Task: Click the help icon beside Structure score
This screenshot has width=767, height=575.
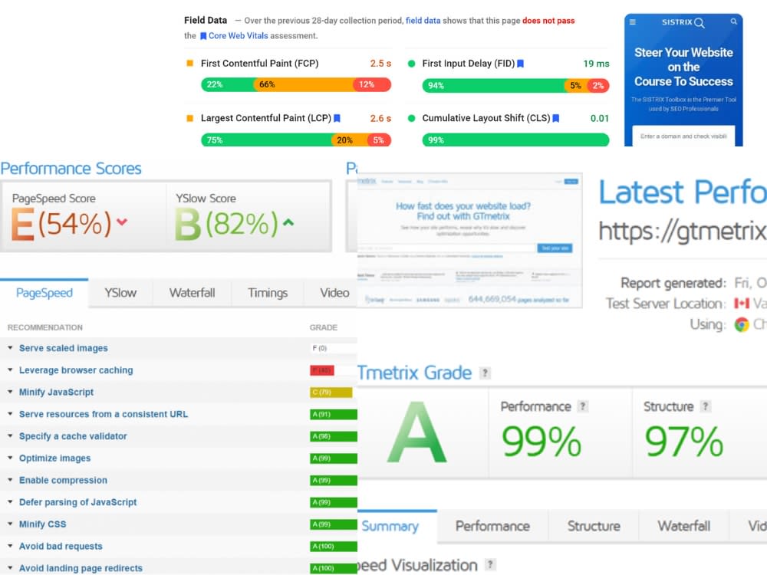Action: (x=706, y=406)
